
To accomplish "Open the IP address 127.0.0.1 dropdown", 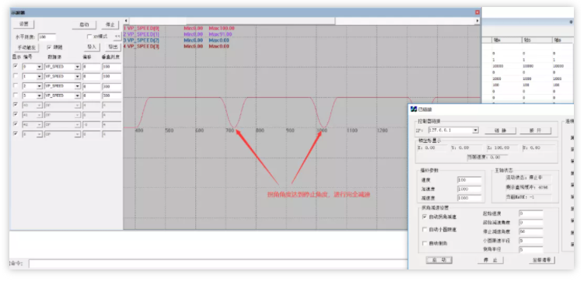I will point(475,130).
